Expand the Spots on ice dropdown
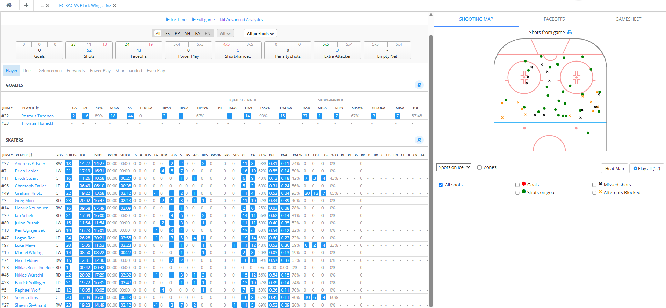The height and width of the screenshot is (308, 666). pos(454,167)
